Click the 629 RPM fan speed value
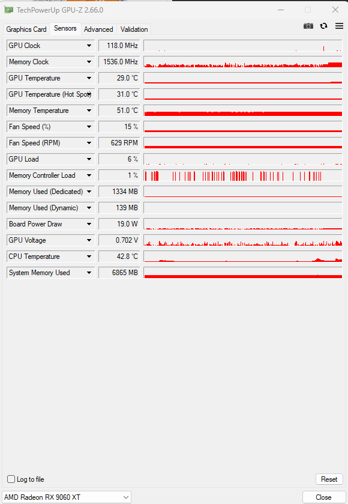Image resolution: width=348 pixels, height=504 pixels. [x=119, y=143]
